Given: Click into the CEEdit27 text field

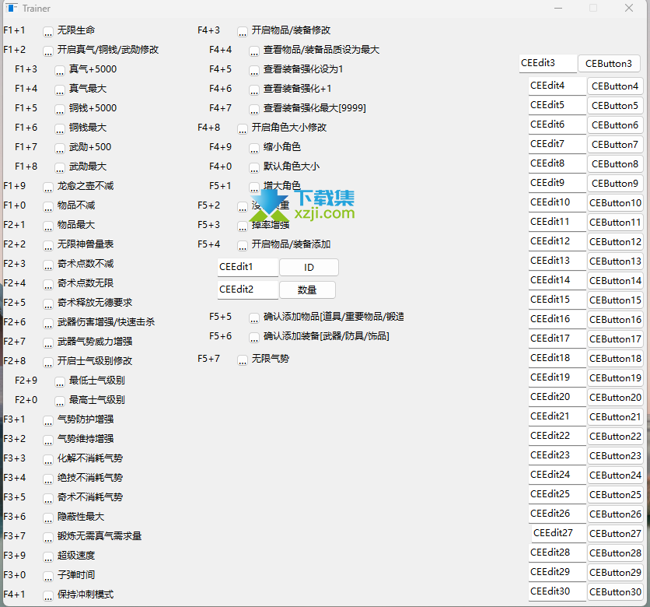Looking at the screenshot, I should point(558,534).
